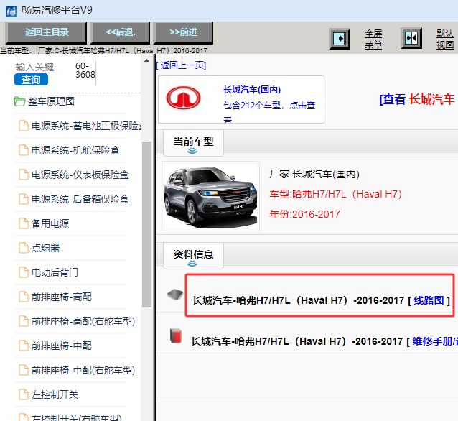This screenshot has height=421, width=458.
Task: Click the default view split icon
Action: pyautogui.click(x=411, y=38)
